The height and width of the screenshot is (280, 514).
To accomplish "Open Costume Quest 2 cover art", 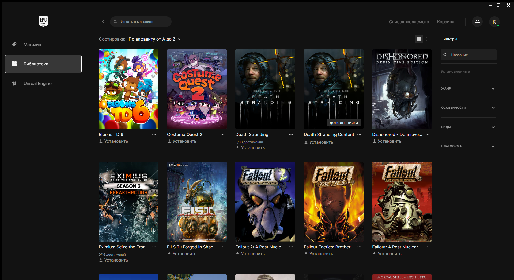I will point(197,89).
